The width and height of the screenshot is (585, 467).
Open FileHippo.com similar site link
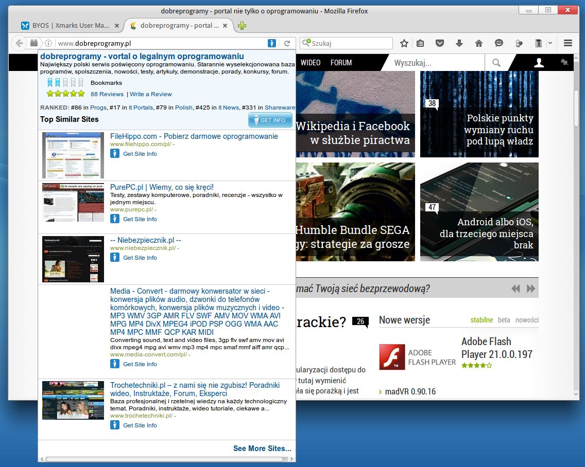point(194,136)
